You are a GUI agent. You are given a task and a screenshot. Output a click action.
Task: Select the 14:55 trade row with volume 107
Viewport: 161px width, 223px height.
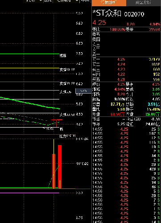click(x=126, y=133)
